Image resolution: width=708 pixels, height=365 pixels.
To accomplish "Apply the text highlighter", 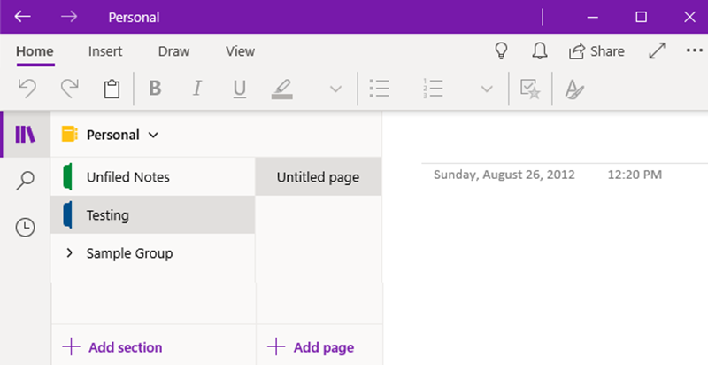I will pos(282,89).
